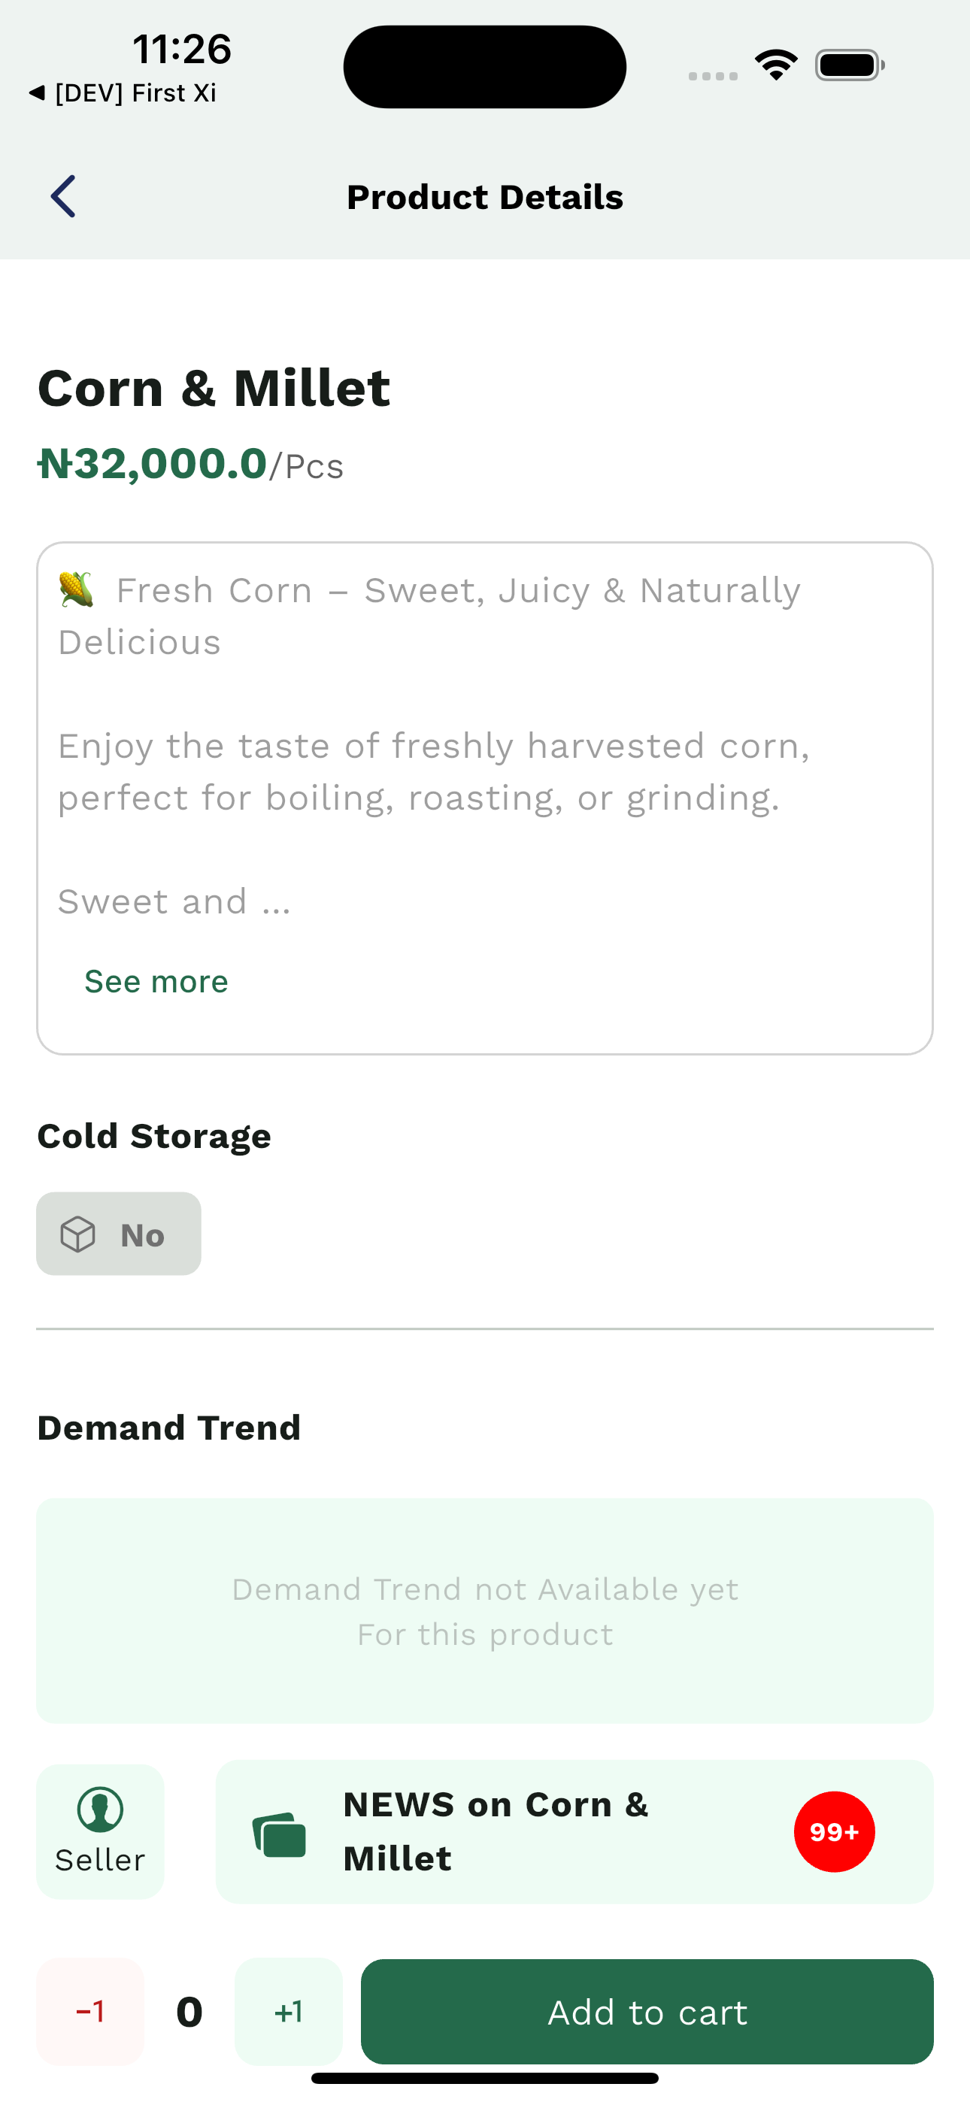
Task: Open the Seller button
Action: click(x=101, y=1832)
